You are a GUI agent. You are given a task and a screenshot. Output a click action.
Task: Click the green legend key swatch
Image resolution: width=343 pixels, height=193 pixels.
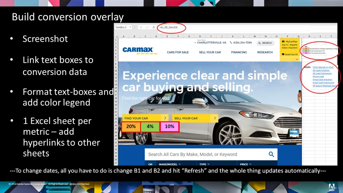point(306,51)
